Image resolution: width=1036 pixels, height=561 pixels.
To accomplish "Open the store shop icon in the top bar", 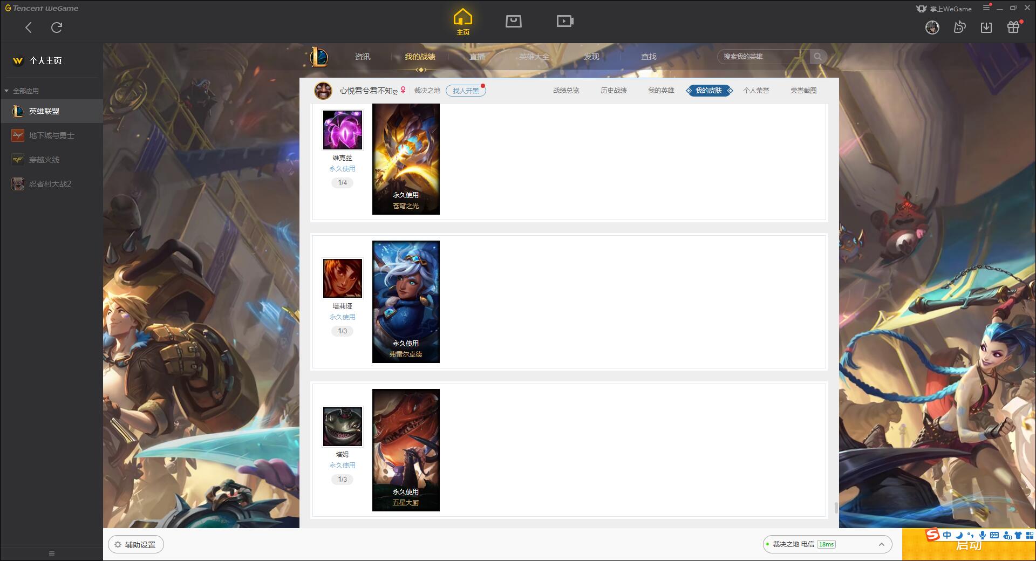I will [513, 22].
